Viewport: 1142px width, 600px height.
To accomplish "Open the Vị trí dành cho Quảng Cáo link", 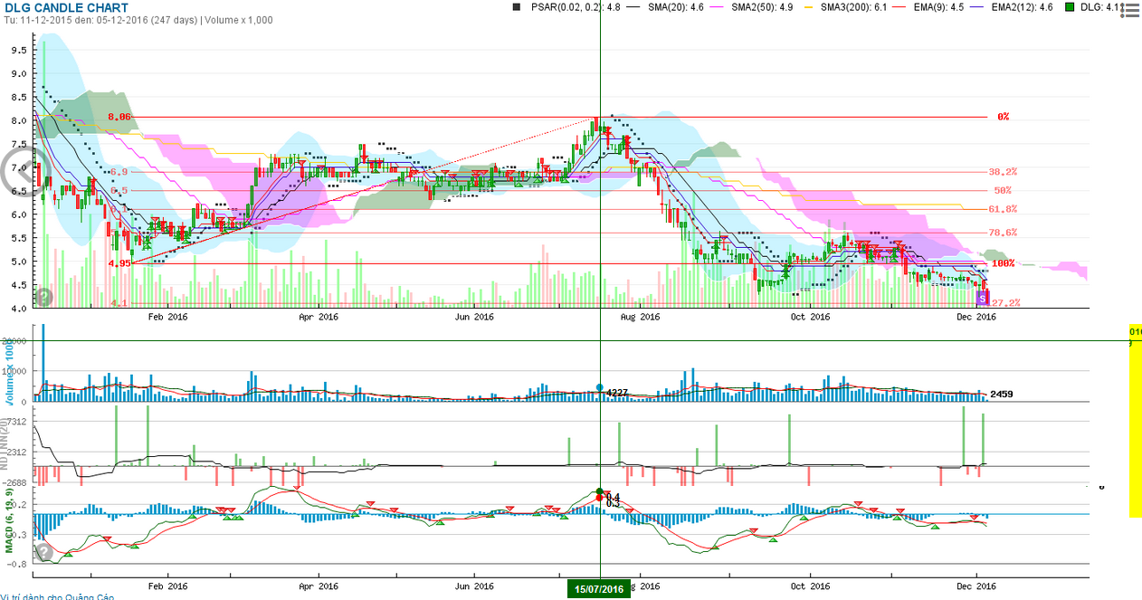I will [57, 596].
